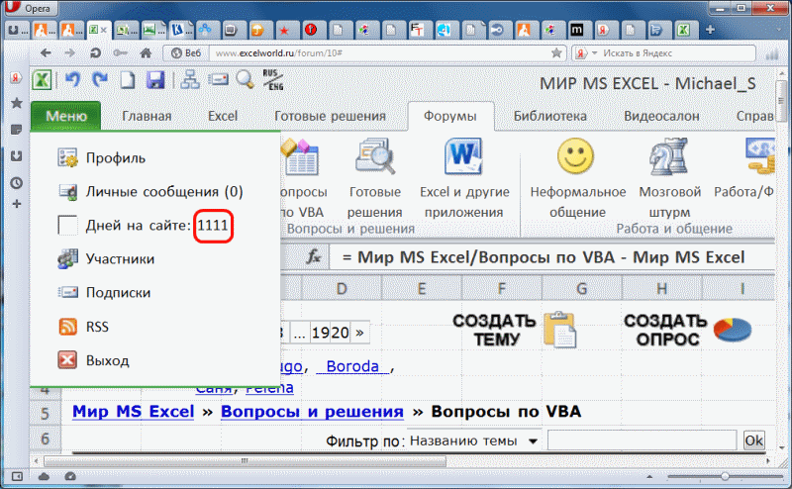Click the floppy disk Save icon
The image size is (792, 489).
(155, 80)
